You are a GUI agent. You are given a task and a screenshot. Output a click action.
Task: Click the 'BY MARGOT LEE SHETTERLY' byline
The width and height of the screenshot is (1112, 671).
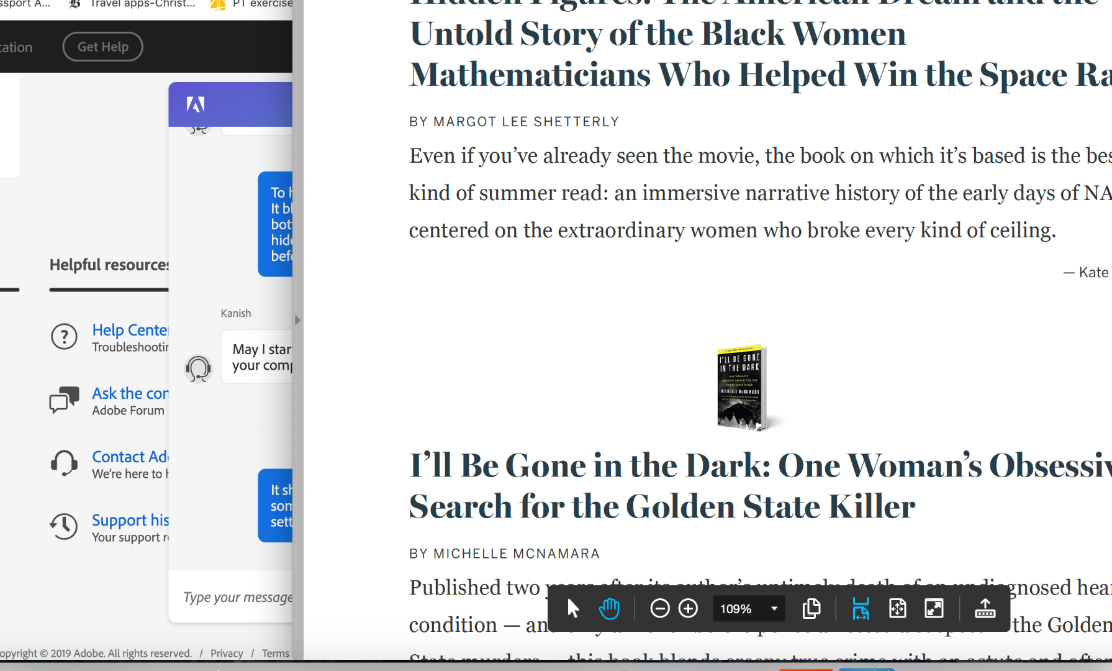pyautogui.click(x=514, y=122)
